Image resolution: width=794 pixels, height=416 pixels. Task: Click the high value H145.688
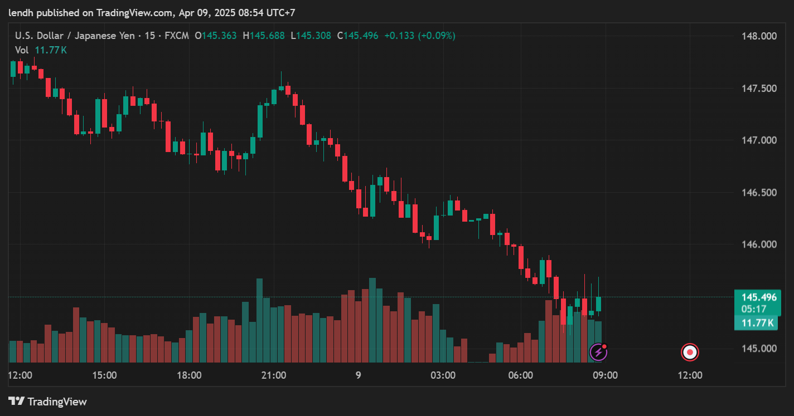[x=264, y=36]
